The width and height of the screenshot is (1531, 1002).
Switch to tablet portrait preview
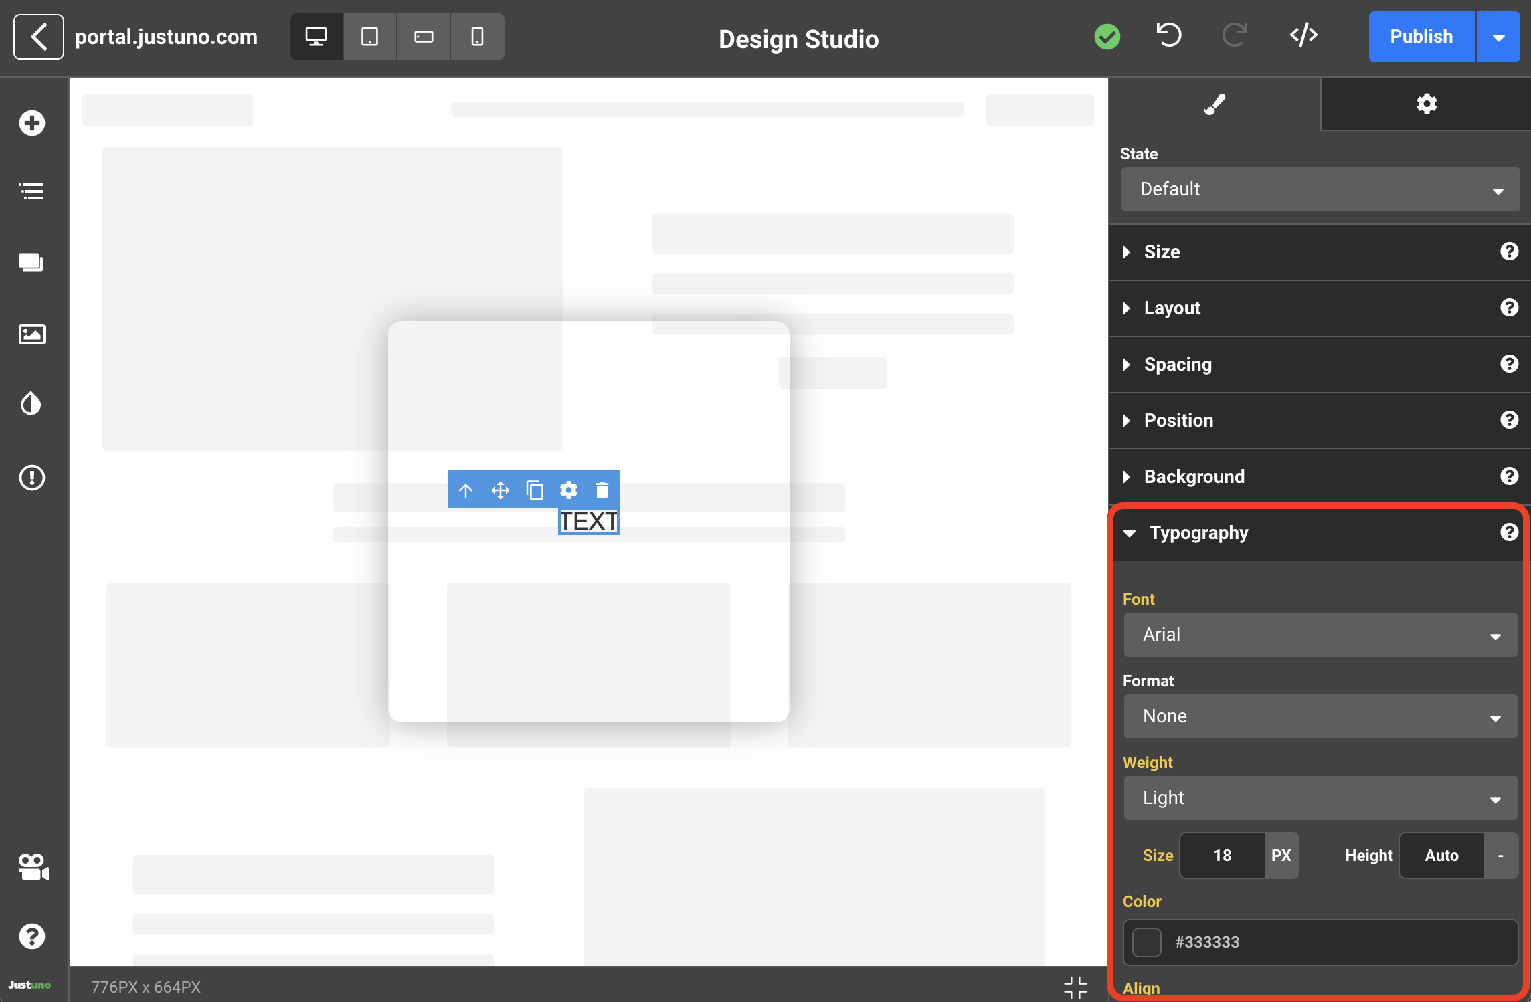[369, 37]
